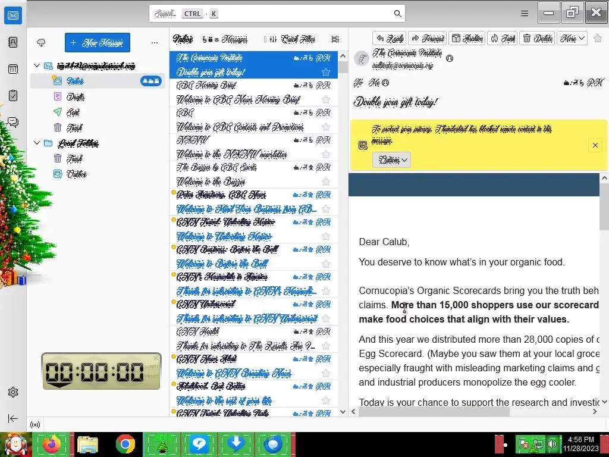Viewport: 609px width, 457px height.
Task: Select the Trash folder under Local Folders
Action: pos(98,158)
